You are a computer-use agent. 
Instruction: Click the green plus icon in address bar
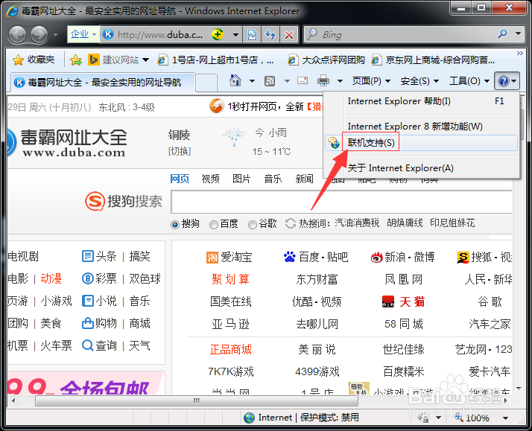[x=217, y=34]
